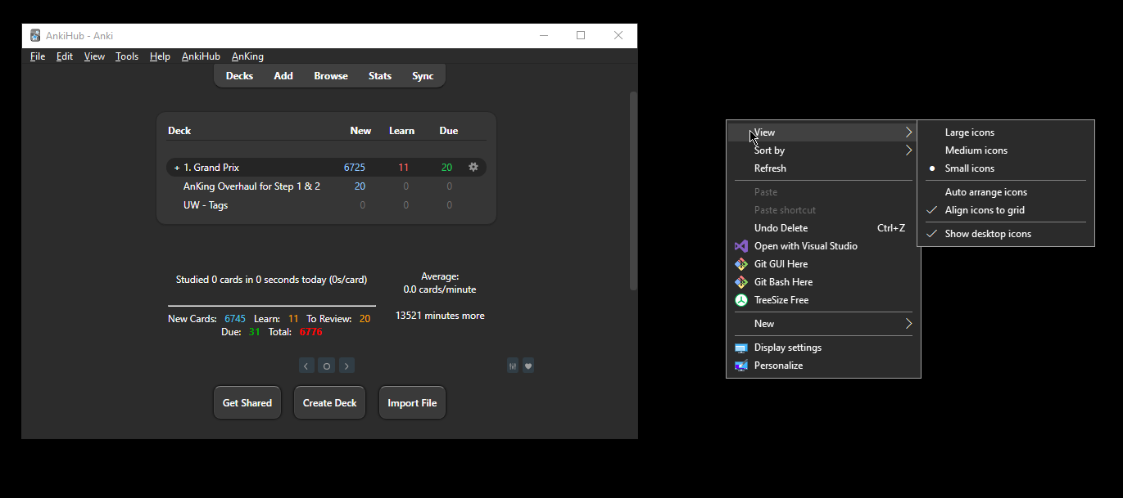Click the Deck column header
1123x498 pixels.
(179, 131)
